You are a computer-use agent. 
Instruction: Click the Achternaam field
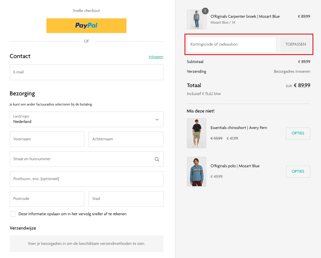click(x=126, y=139)
